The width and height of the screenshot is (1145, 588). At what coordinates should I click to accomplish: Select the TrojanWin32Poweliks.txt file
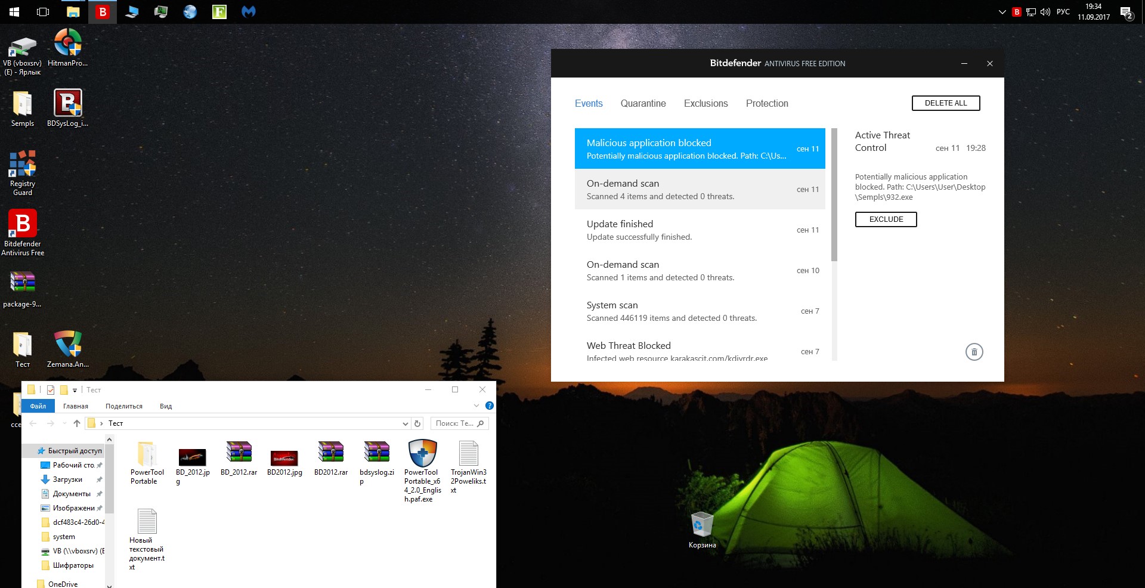469,467
